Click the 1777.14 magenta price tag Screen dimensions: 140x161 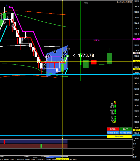coord(136,39)
